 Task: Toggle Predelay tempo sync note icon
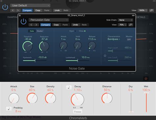click(x=9, y=109)
